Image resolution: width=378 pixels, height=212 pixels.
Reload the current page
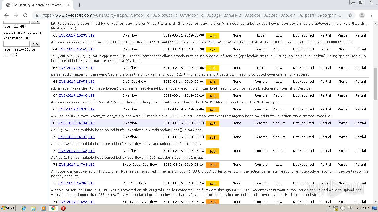[25, 15]
